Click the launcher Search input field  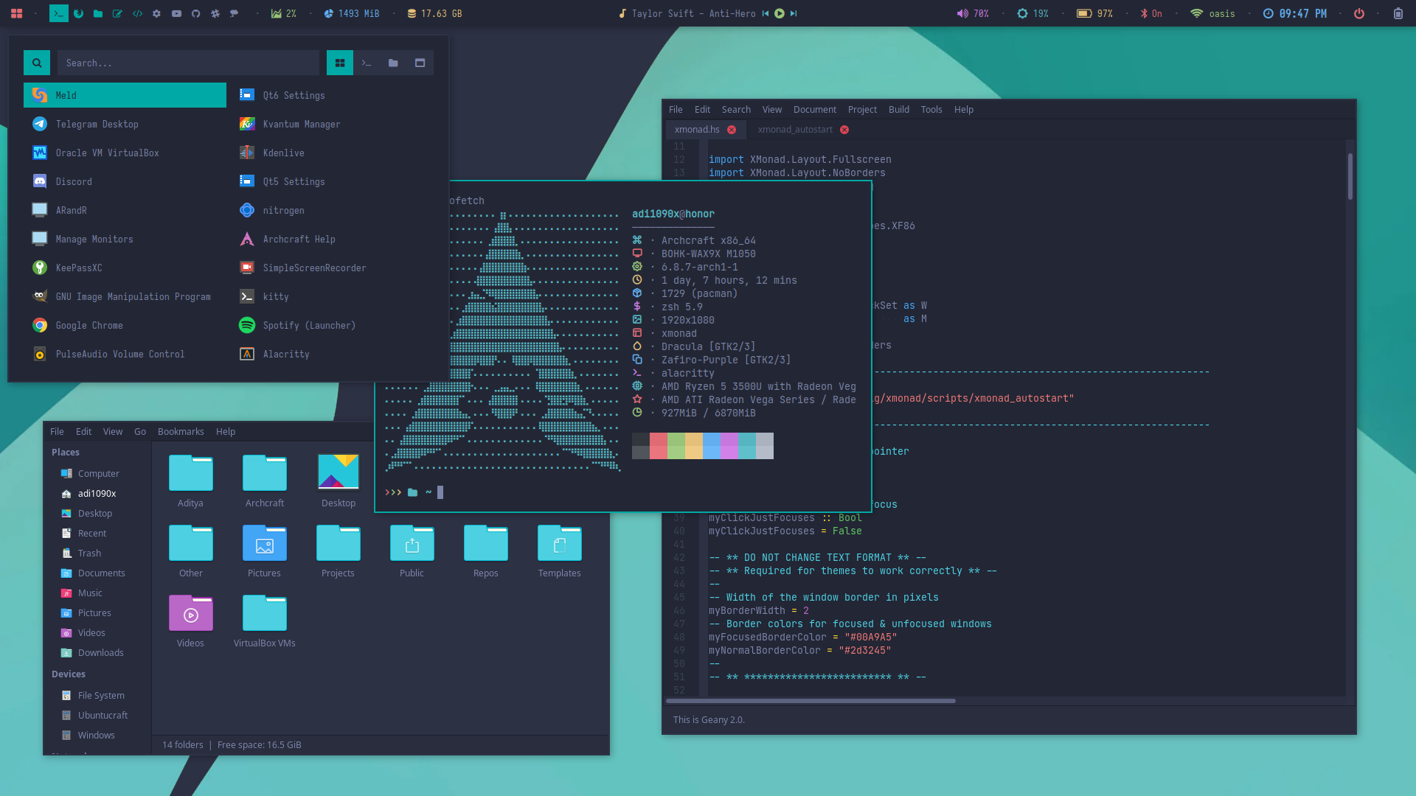[188, 63]
